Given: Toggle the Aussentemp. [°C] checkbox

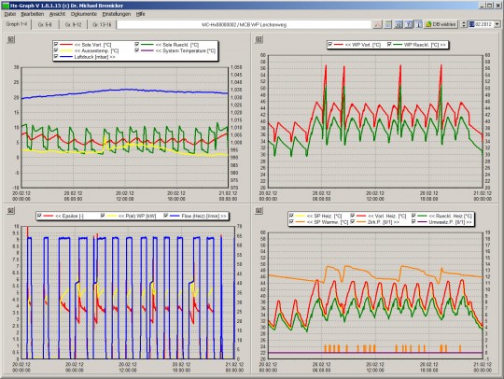Looking at the screenshot, I should click(56, 50).
